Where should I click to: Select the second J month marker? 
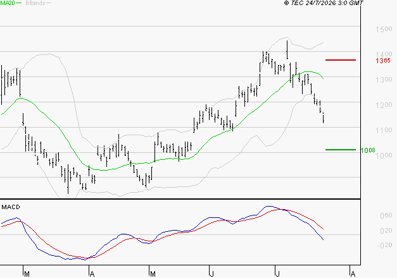coord(277,274)
